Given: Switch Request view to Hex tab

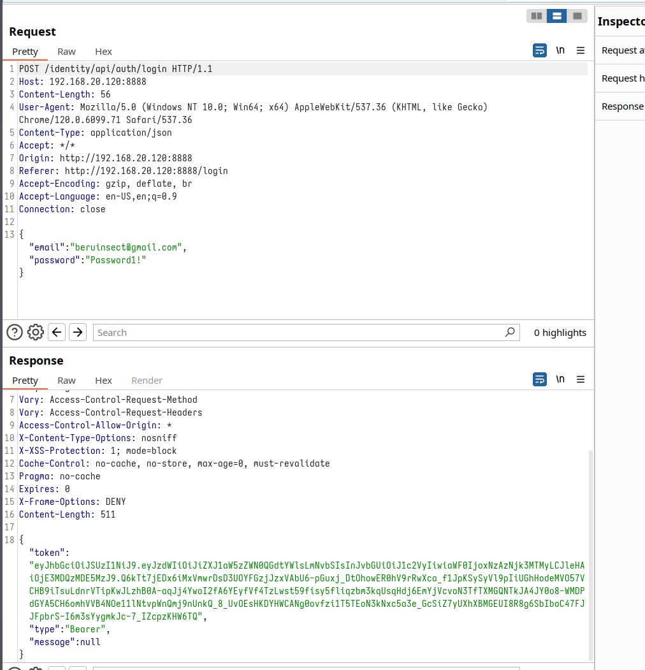Looking at the screenshot, I should [103, 52].
